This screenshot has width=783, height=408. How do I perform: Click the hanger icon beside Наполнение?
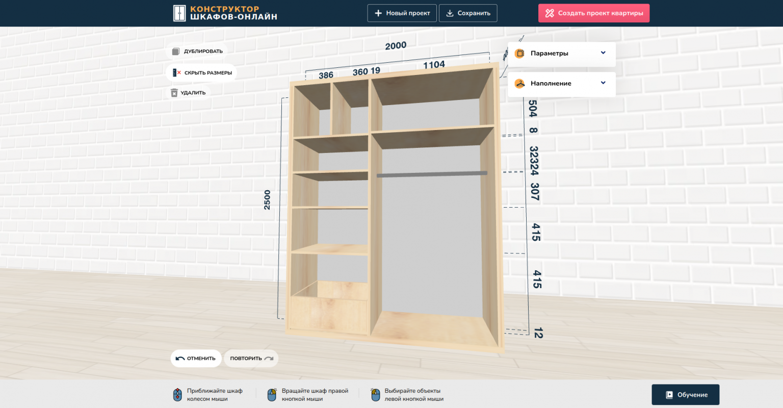pyautogui.click(x=519, y=84)
